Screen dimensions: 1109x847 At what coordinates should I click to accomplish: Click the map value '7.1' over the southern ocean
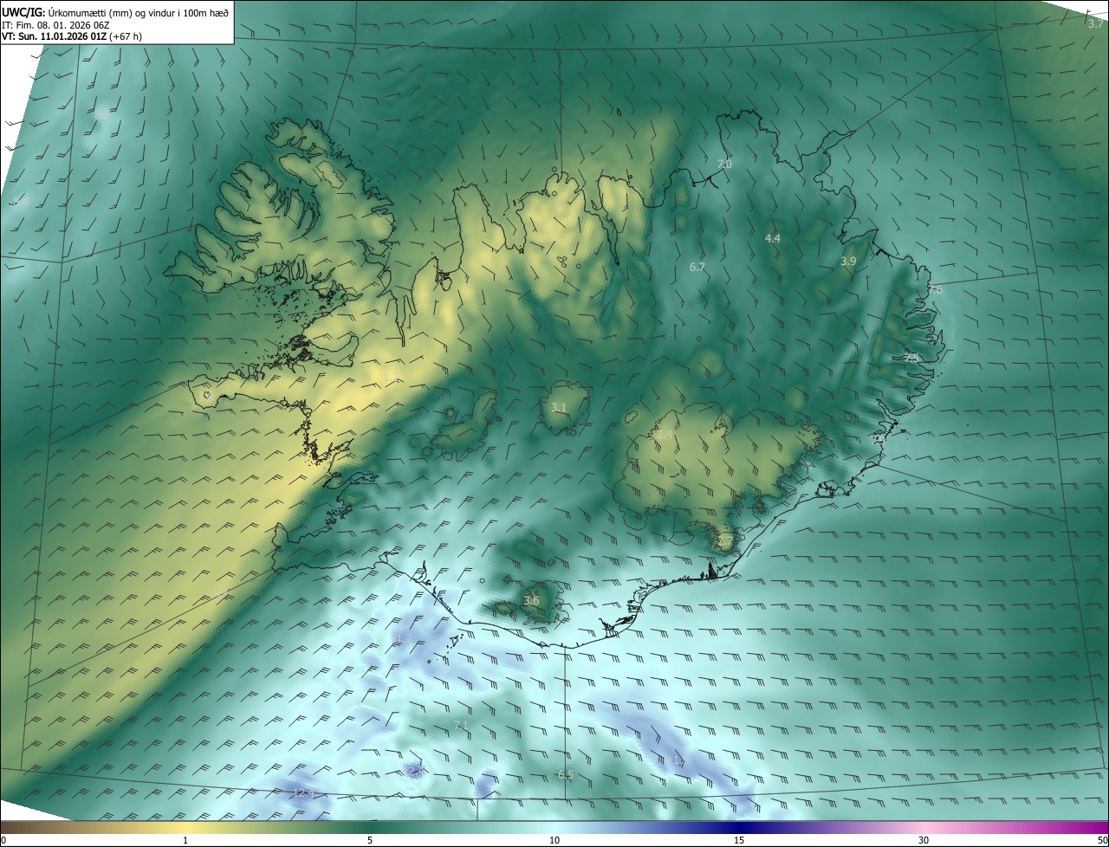(460, 725)
